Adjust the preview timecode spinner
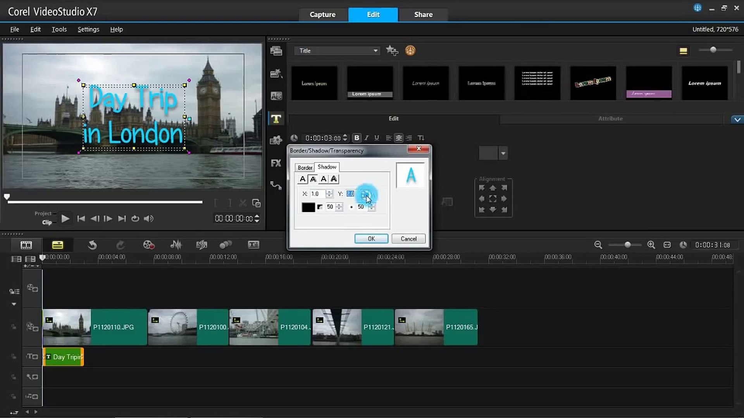This screenshot has width=744, height=418. pos(257,219)
